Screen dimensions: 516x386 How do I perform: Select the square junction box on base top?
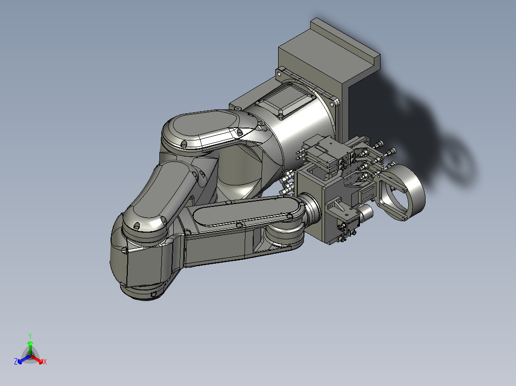(286, 99)
